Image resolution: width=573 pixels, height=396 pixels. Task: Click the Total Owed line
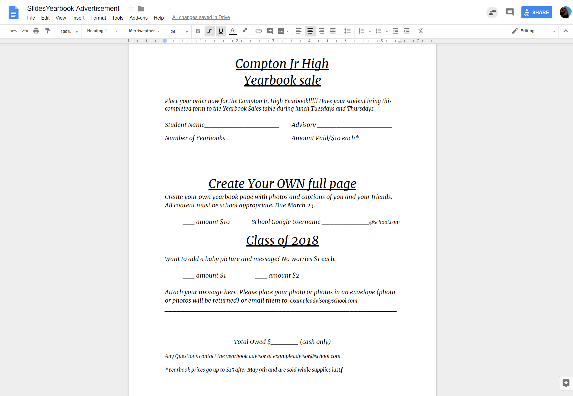(282, 341)
